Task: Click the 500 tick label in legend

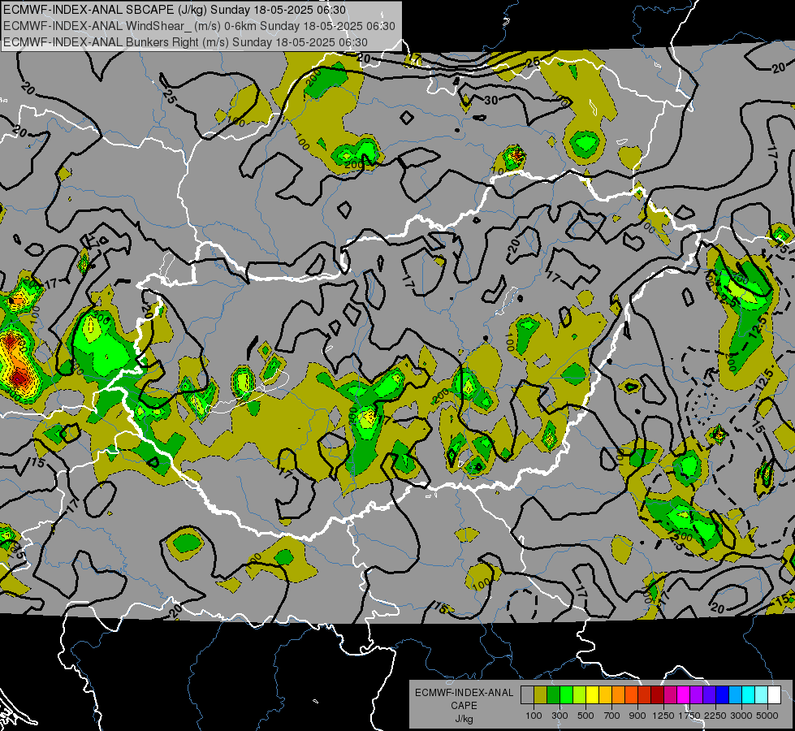Action: (x=585, y=716)
